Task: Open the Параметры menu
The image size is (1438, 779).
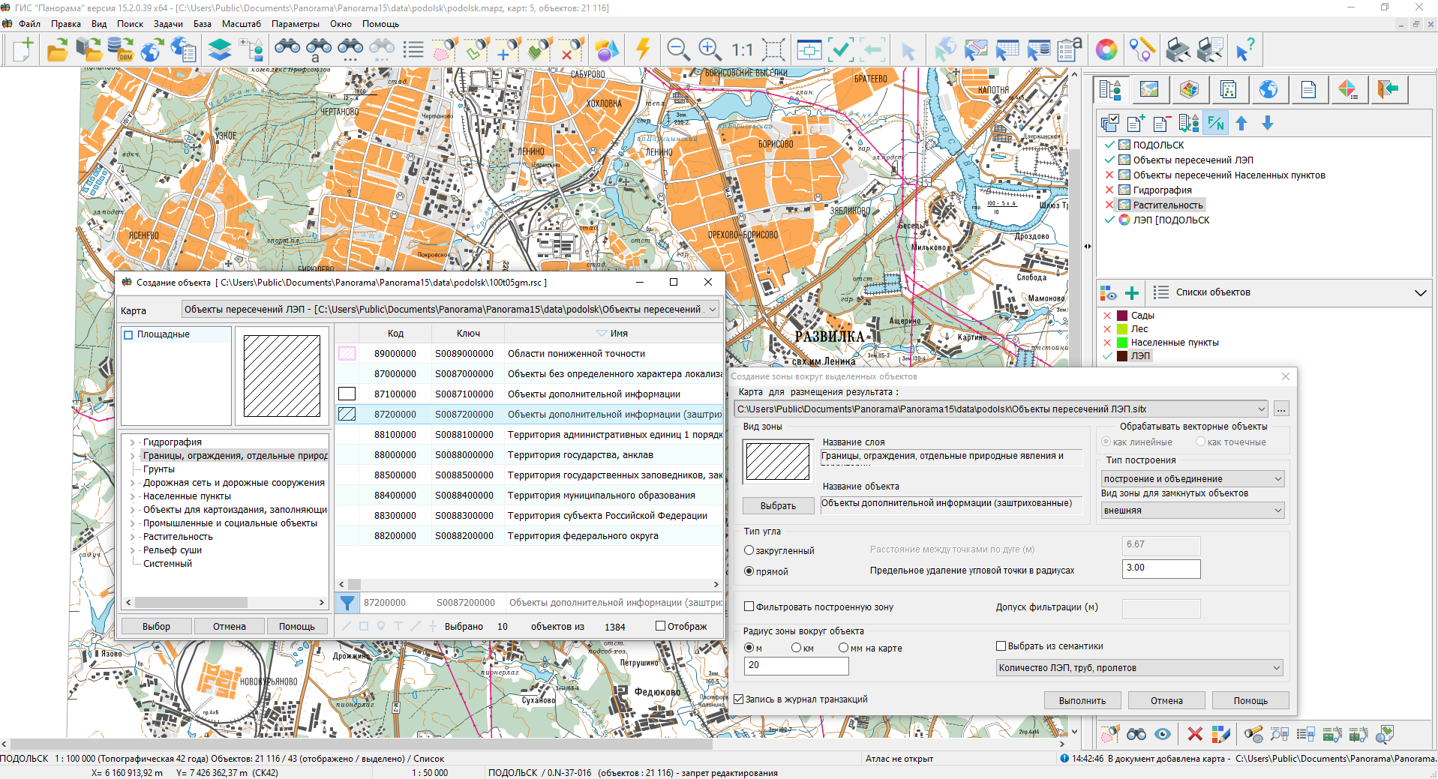Action: [295, 23]
